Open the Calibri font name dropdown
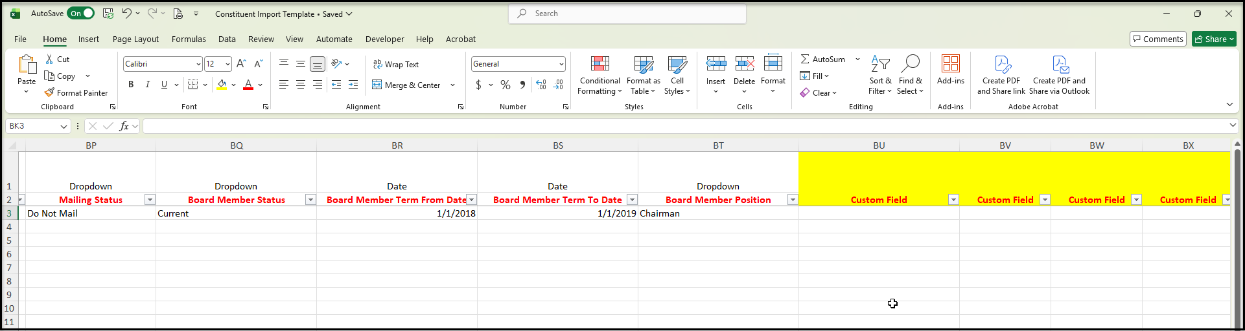The height and width of the screenshot is (331, 1245). [x=198, y=64]
